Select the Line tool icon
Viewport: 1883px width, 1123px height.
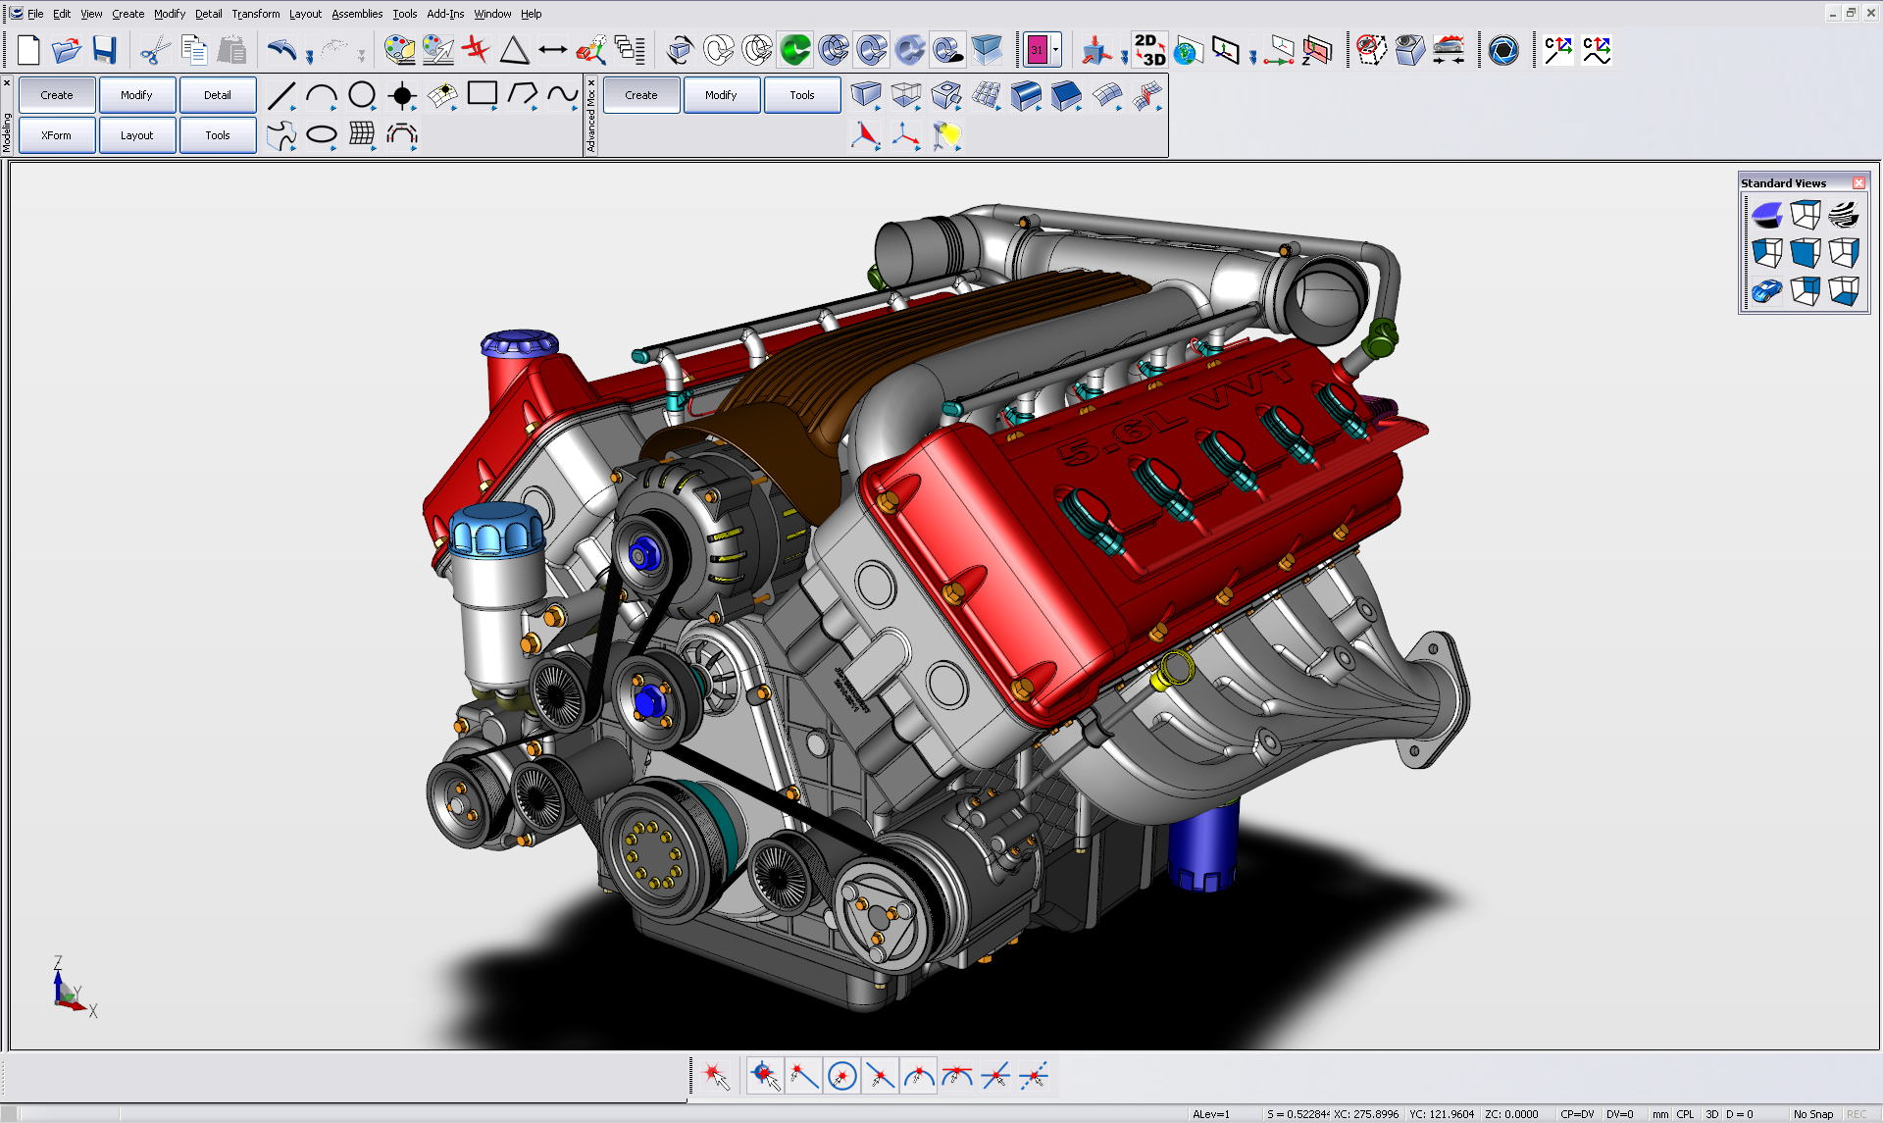click(281, 95)
